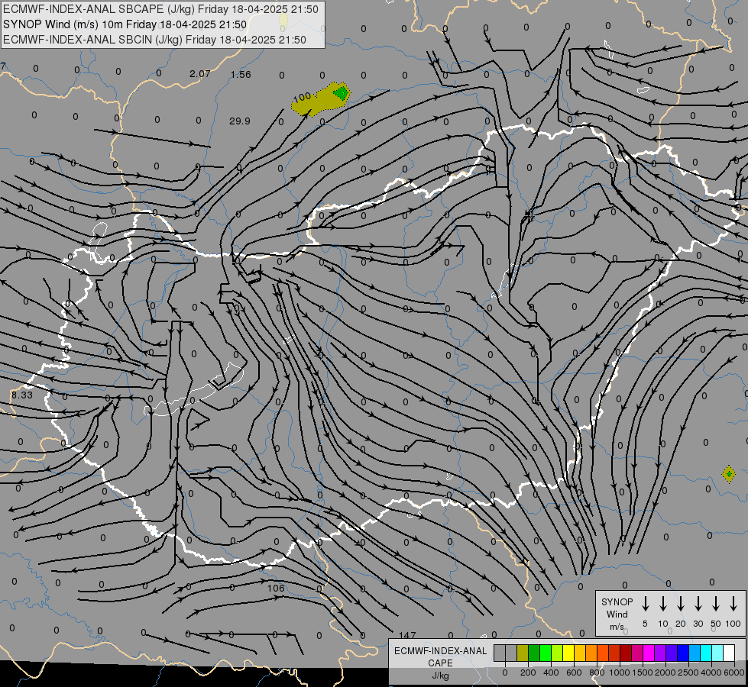Click the '6000' tick label on the CAPE scale
The height and width of the screenshot is (687, 748).
tap(734, 672)
